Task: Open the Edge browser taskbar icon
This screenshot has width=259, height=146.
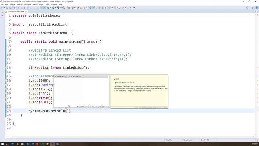Action: (13, 144)
